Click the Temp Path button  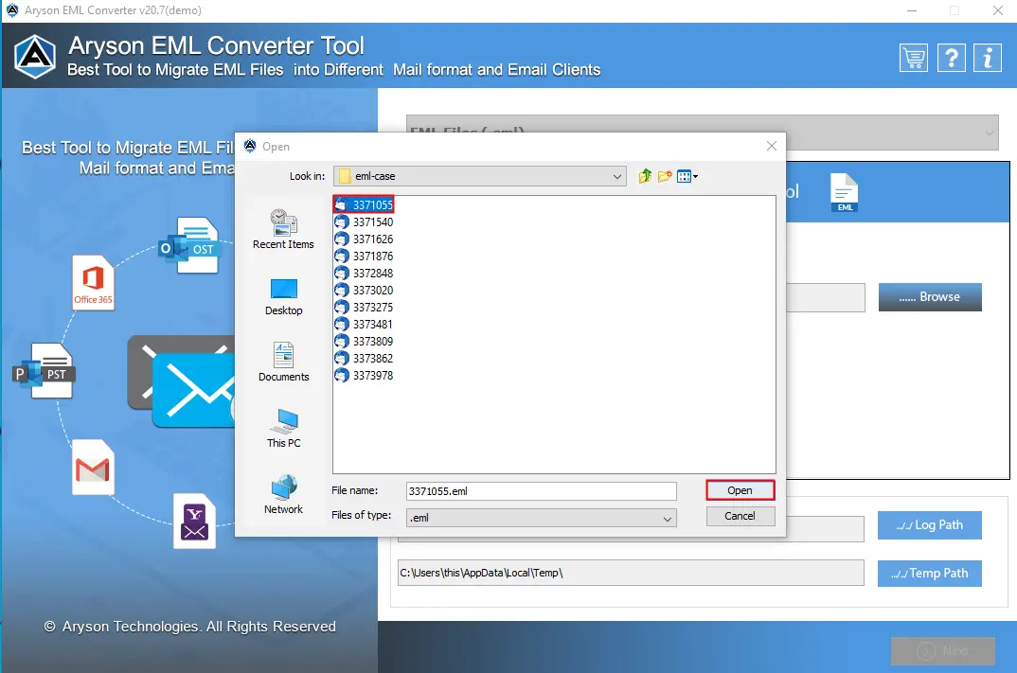click(x=930, y=574)
